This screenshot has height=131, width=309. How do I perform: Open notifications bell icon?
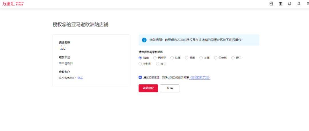click(290, 4)
